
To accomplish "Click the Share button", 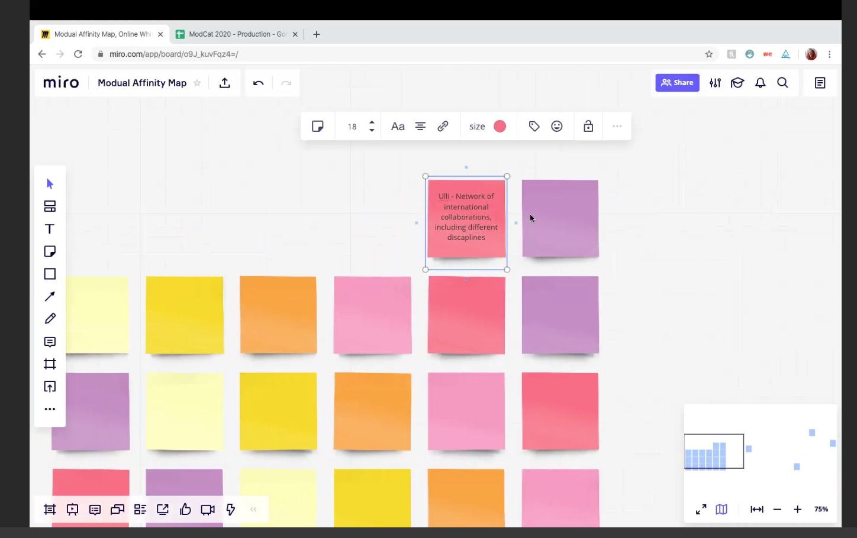I will [677, 83].
